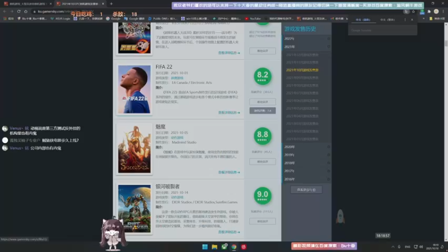
Task: Open a new browser tab
Action: (x=111, y=4)
